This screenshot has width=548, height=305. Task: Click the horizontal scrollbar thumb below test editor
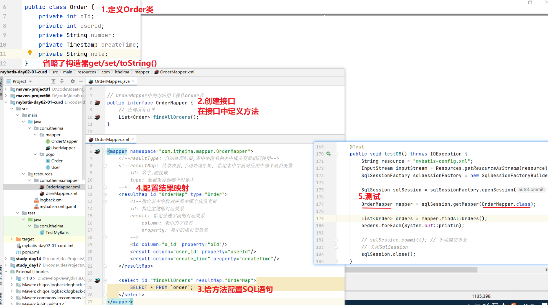(x=411, y=270)
